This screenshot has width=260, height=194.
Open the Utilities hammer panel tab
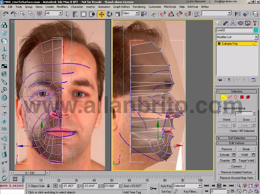coord(255,23)
